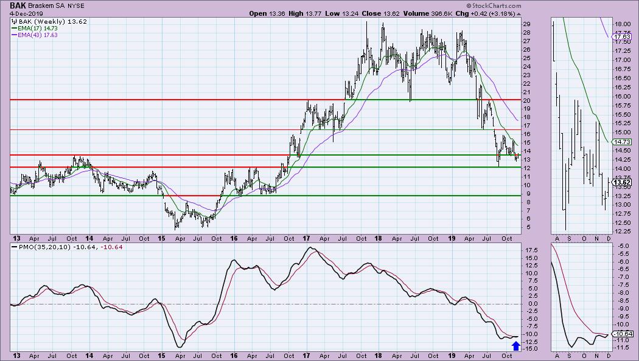This screenshot has height=361, width=639.
Task: Click the 0.0 label on the PMO axis
Action: pos(532,304)
